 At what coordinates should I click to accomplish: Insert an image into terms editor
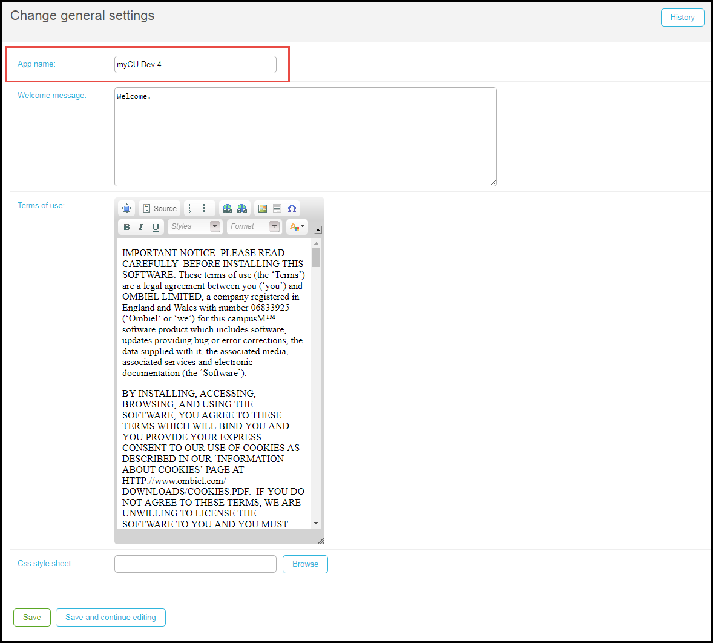263,208
